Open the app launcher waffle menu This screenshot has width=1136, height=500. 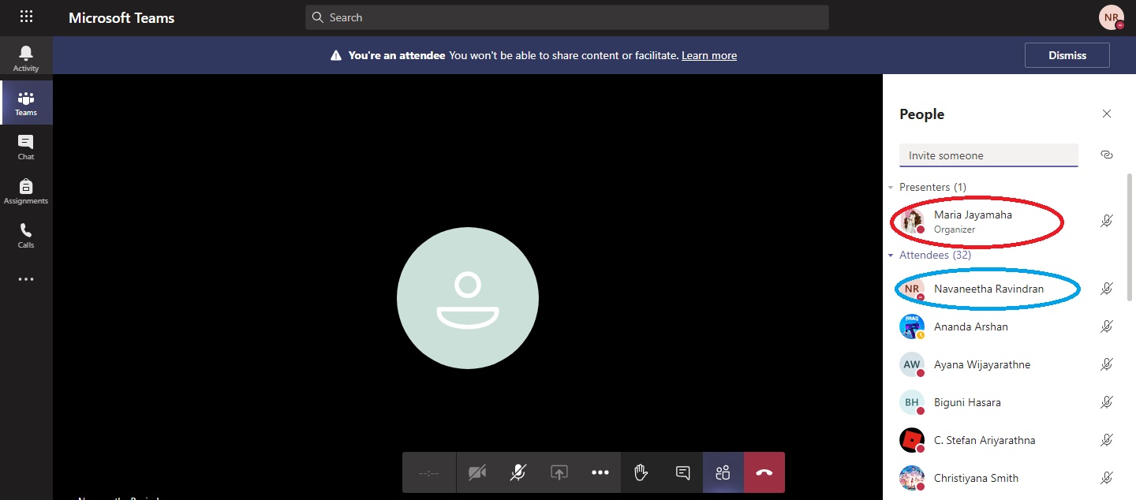26,17
